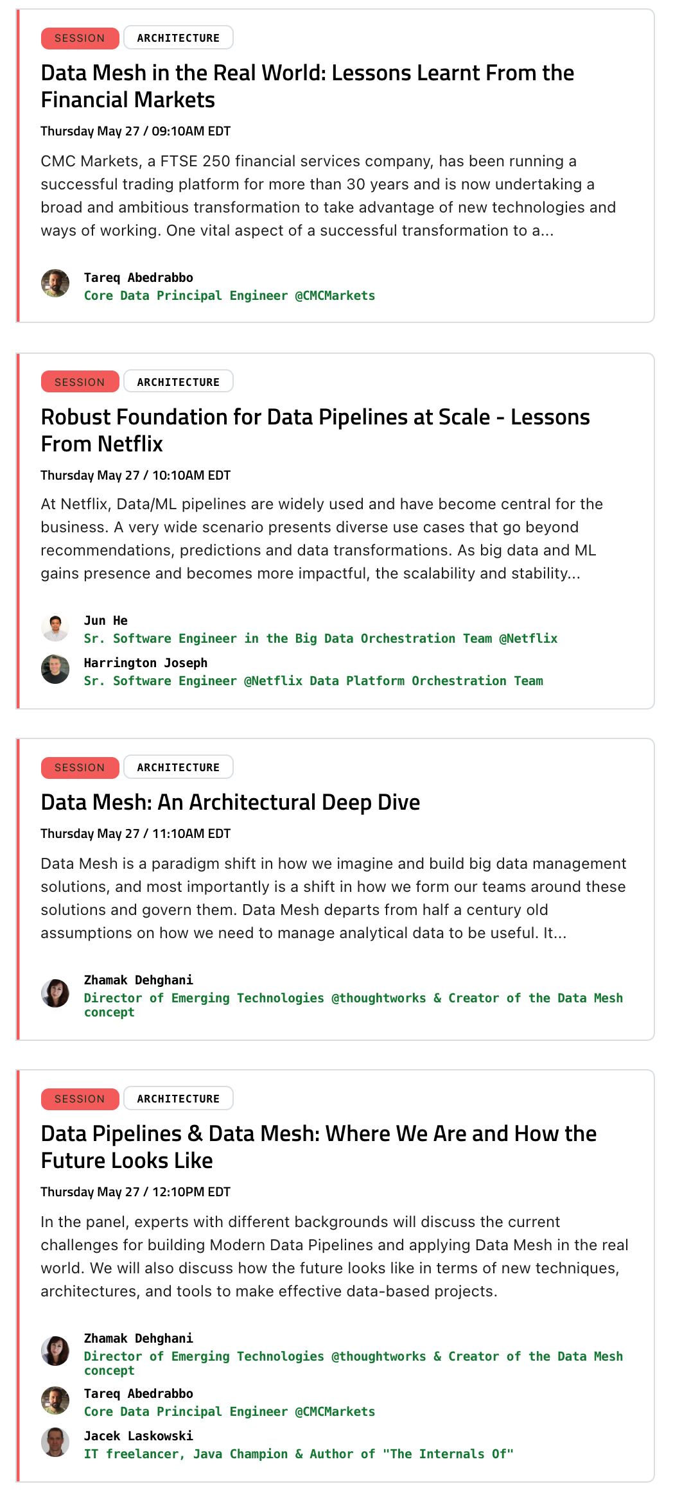This screenshot has height=1491, width=673.
Task: Select Architecture tag on the Netflix session
Action: click(x=178, y=382)
